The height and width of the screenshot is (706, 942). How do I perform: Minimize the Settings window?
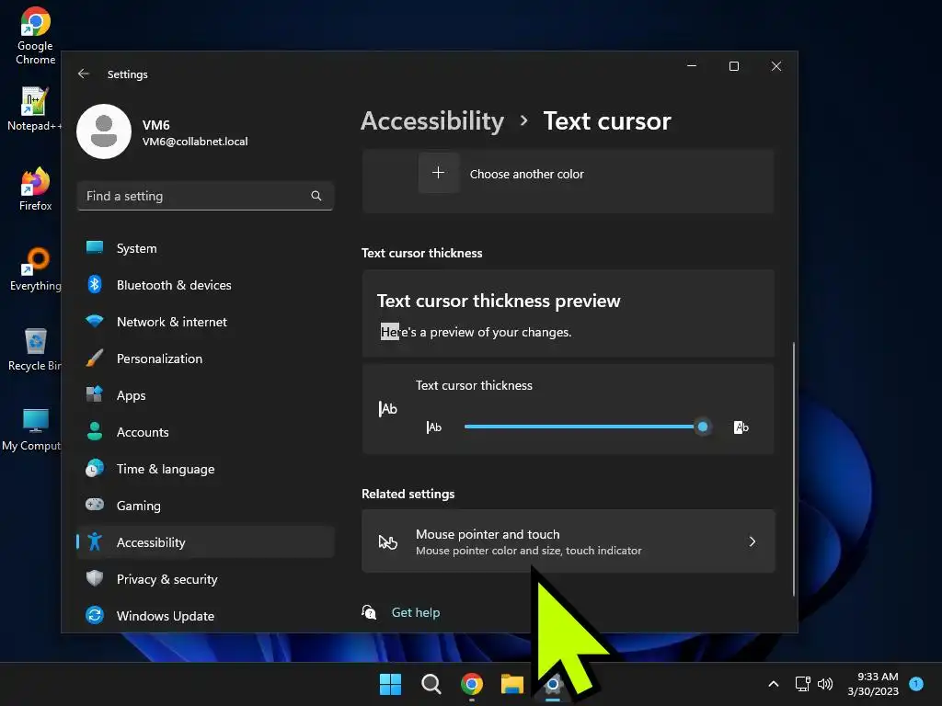click(692, 66)
